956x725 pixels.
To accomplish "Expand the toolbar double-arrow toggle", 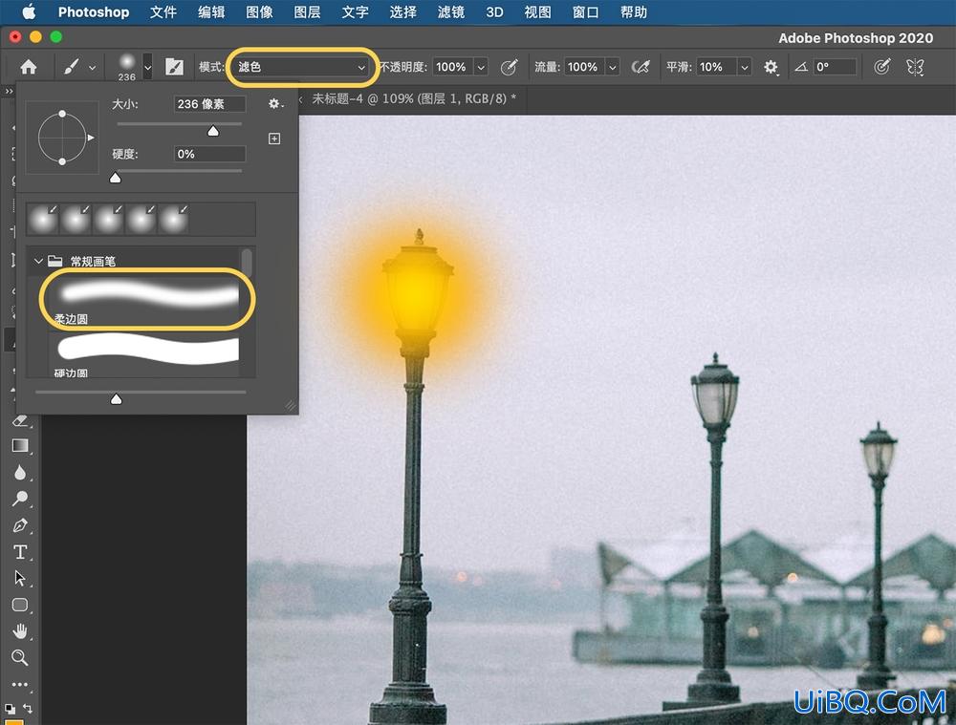I will (9, 91).
